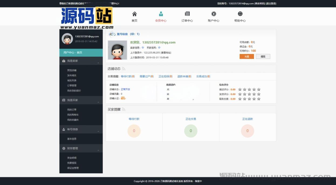Screen dimensions: 336x185
Task: Collapse the 我是买家 sidebar section
Action: point(98,102)
